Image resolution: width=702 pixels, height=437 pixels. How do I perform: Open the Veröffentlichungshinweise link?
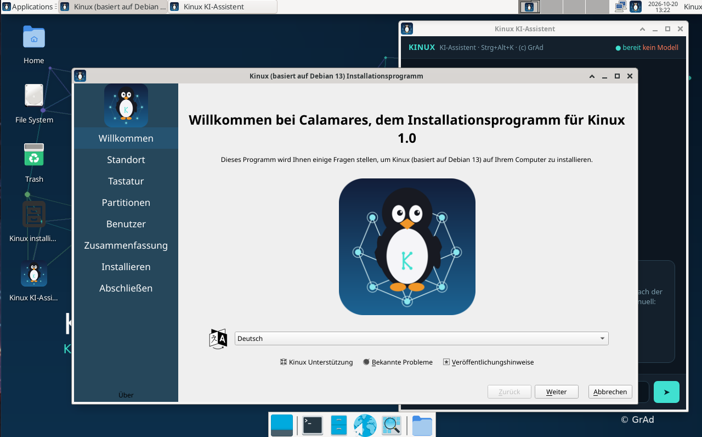(488, 362)
